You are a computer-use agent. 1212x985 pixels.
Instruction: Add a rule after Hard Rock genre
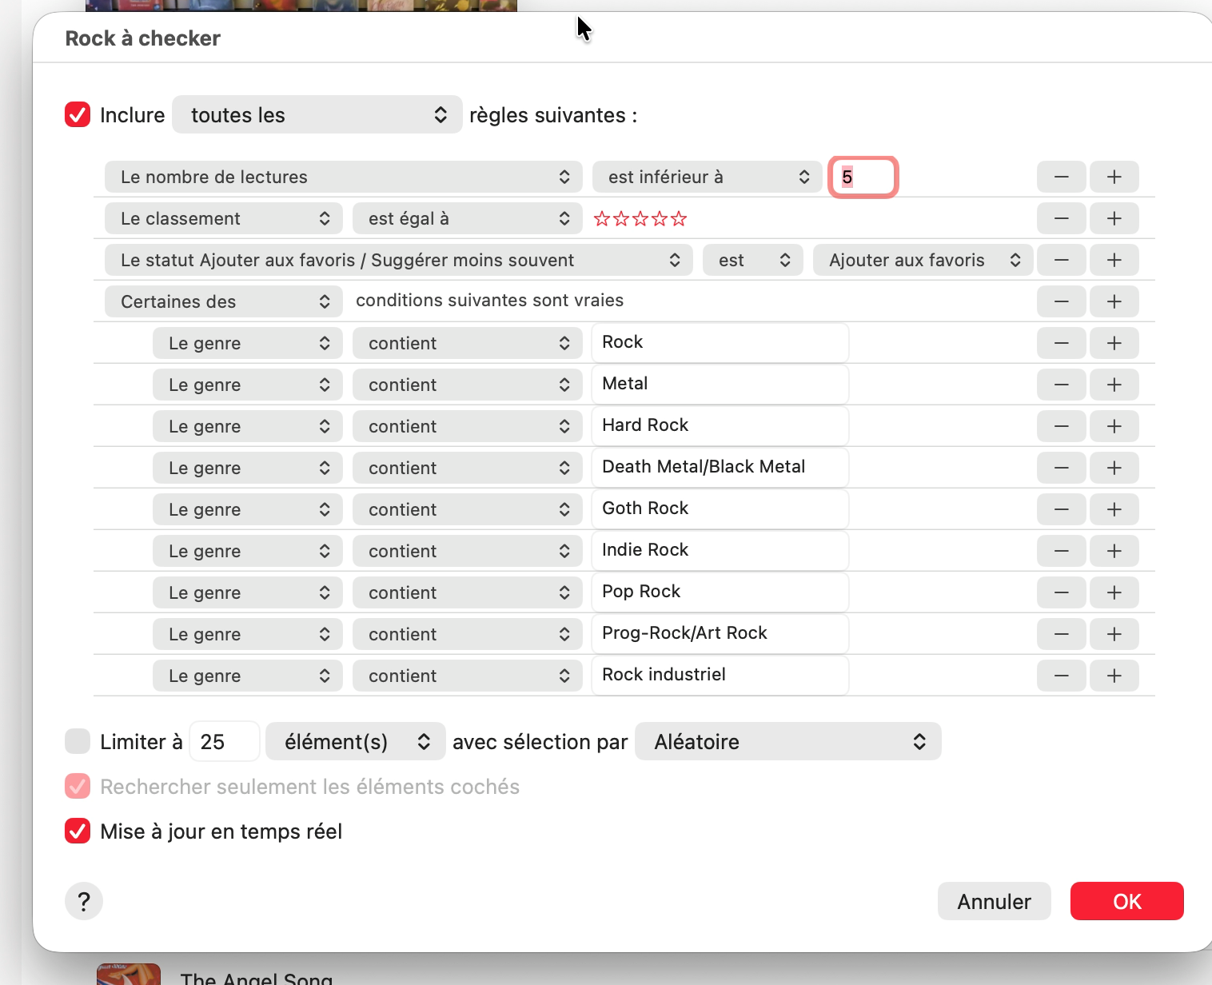(x=1114, y=426)
